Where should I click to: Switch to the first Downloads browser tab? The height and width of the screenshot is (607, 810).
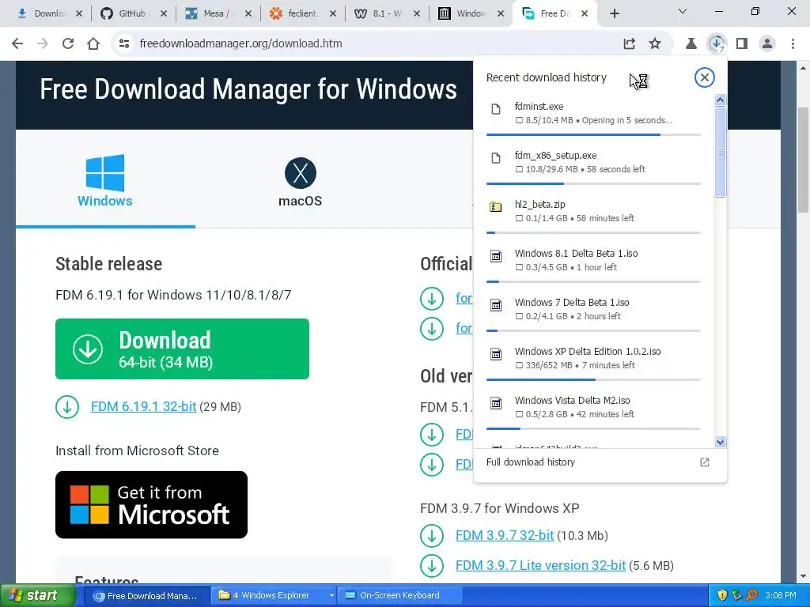click(x=47, y=13)
